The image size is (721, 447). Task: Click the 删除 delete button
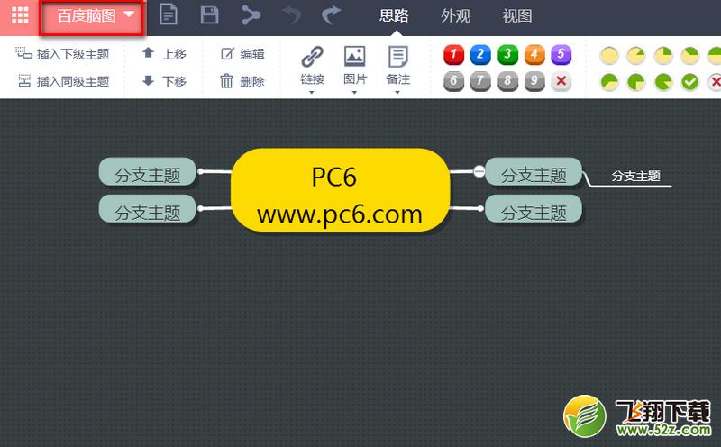[x=242, y=81]
